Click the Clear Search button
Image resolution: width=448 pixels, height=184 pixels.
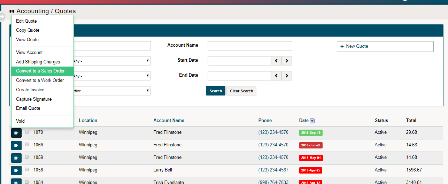pyautogui.click(x=241, y=91)
